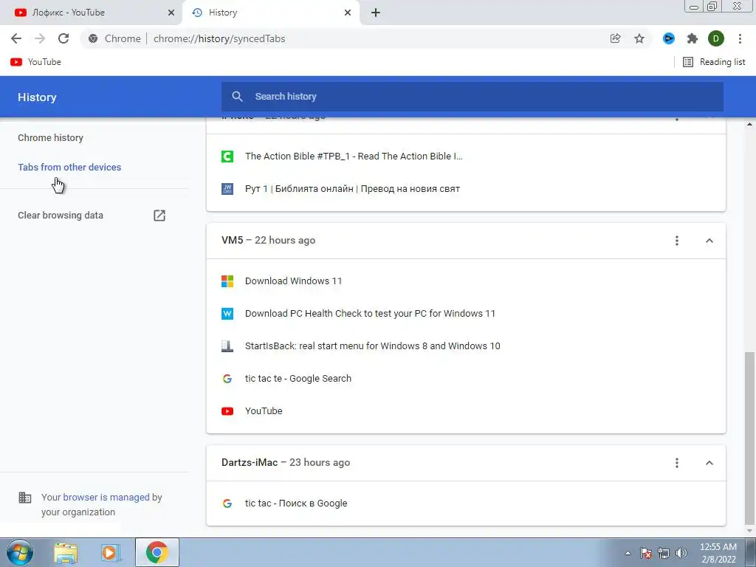Click the Chrome taskbar icon
Image resolution: width=756 pixels, height=567 pixels.
click(157, 552)
